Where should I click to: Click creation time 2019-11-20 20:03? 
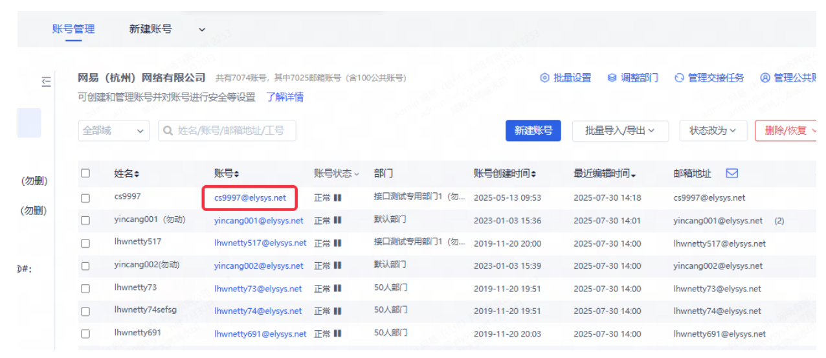[x=508, y=334]
